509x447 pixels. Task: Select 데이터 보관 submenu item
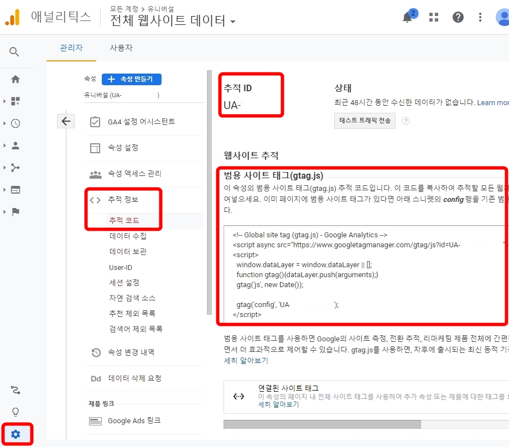[x=128, y=252]
